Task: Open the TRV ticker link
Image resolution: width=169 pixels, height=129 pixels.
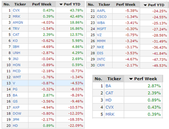Action: pos(16,28)
